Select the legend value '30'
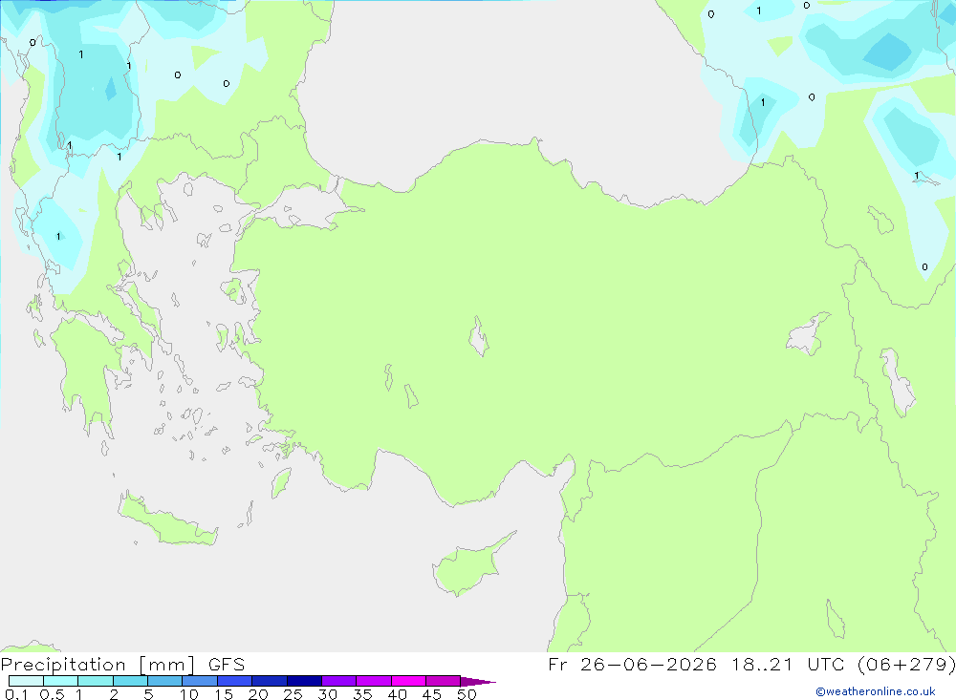Screen dimensions: 956x700 pyautogui.click(x=328, y=694)
